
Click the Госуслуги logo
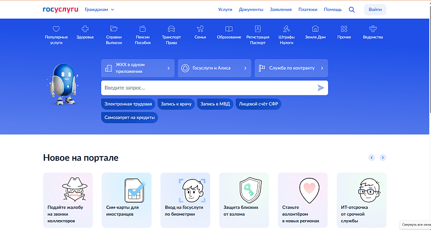(x=60, y=9)
